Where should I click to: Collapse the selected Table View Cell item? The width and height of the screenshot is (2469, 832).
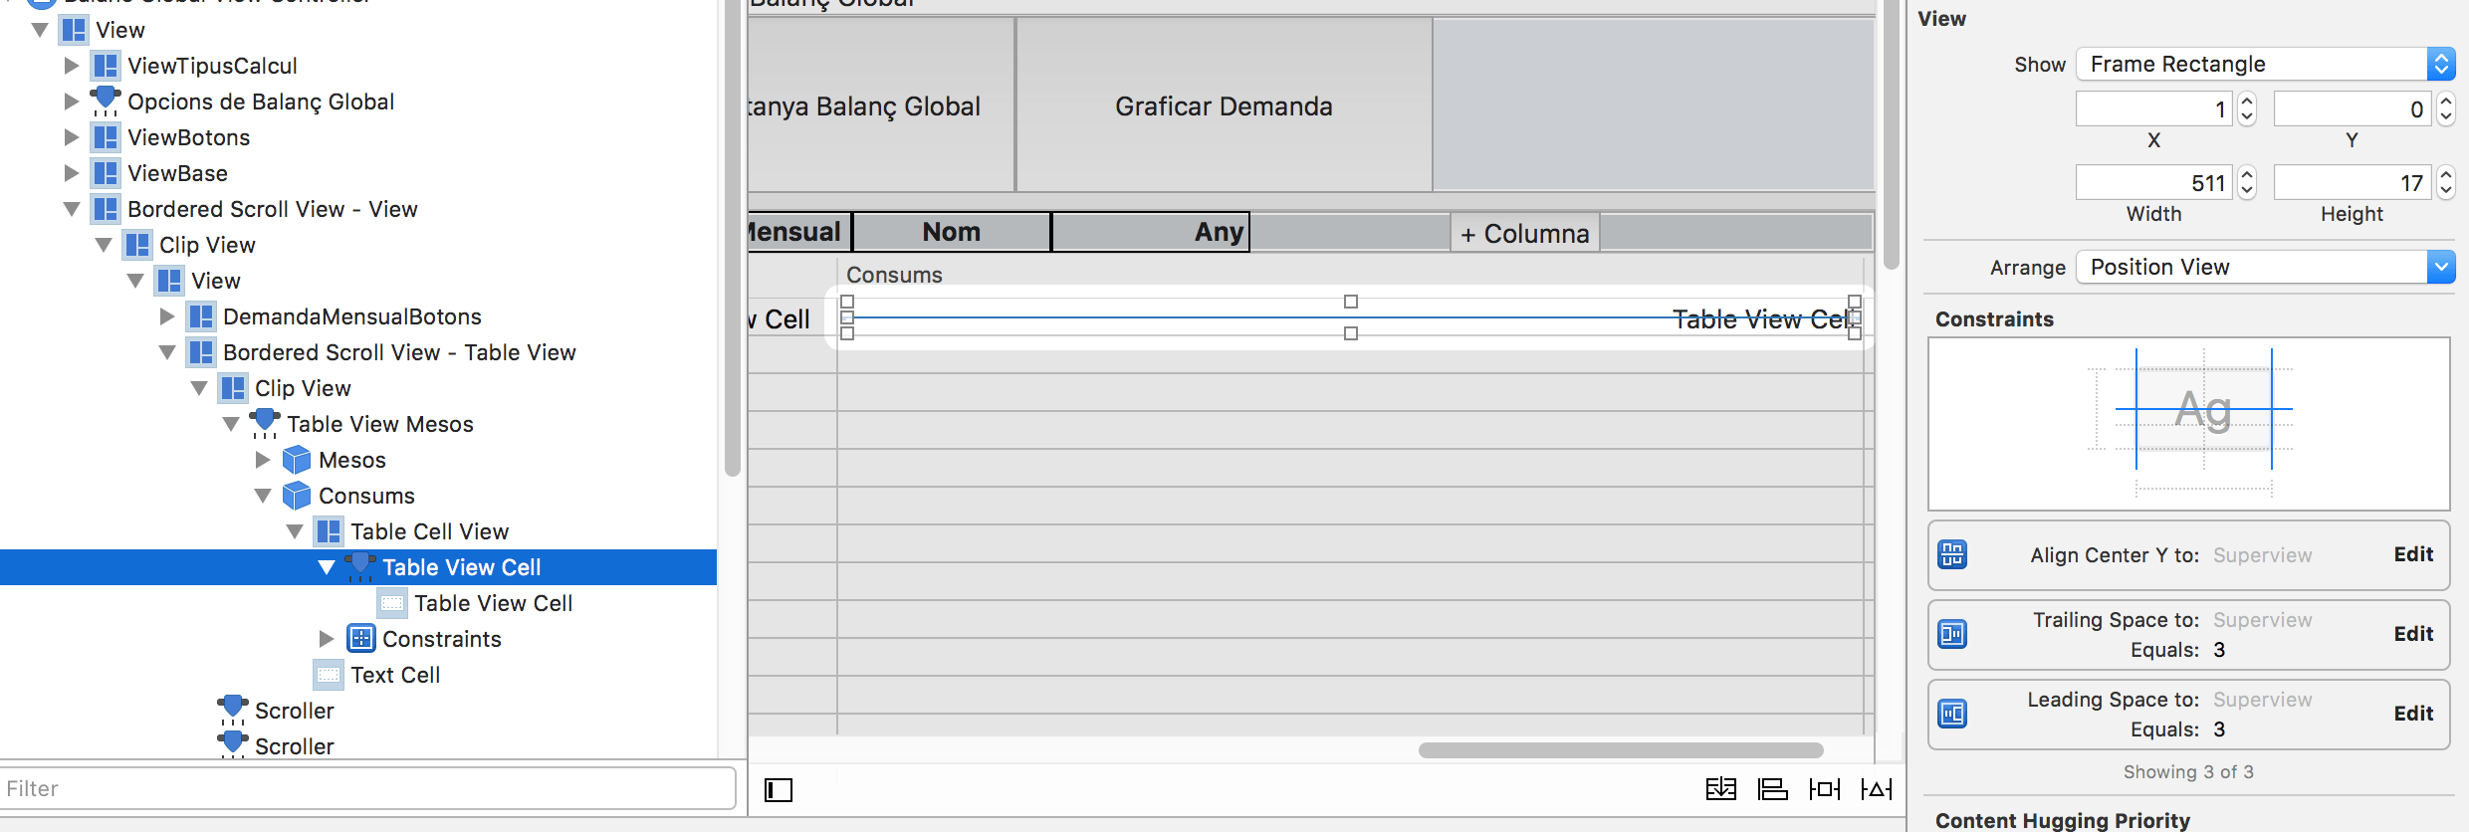point(327,567)
